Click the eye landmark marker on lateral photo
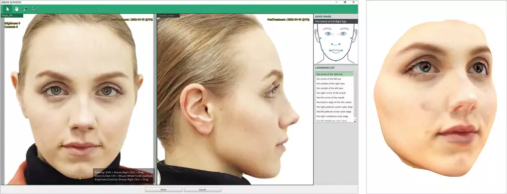Screen dimensions: 507x194 pyautogui.click(x=264, y=95)
